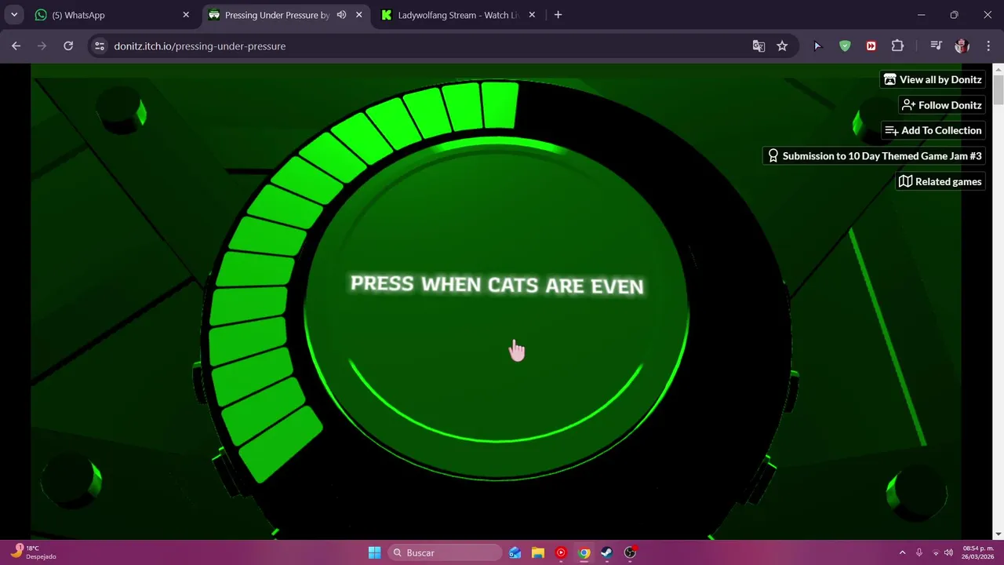Screen dimensions: 1004x565
Task: Open the clock and calendar
Action: coord(977,552)
